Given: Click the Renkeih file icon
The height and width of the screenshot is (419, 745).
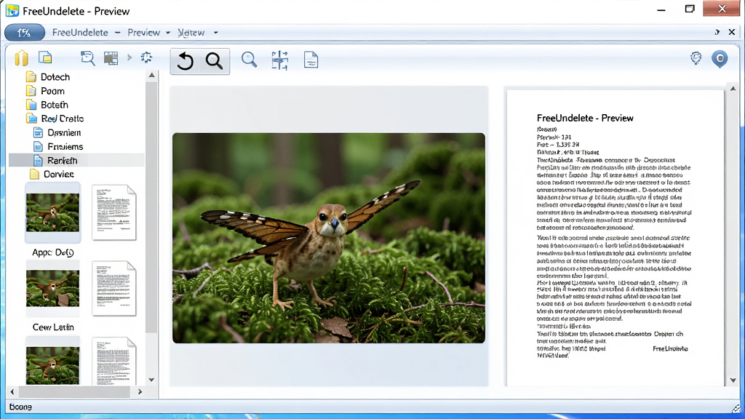Looking at the screenshot, I should (38, 161).
